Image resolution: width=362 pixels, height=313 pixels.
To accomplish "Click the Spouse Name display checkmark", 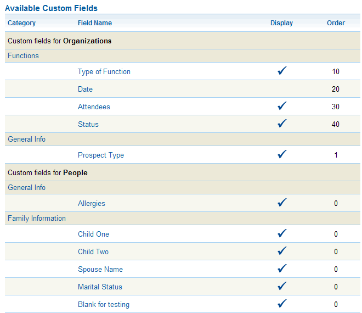I will [x=282, y=269].
